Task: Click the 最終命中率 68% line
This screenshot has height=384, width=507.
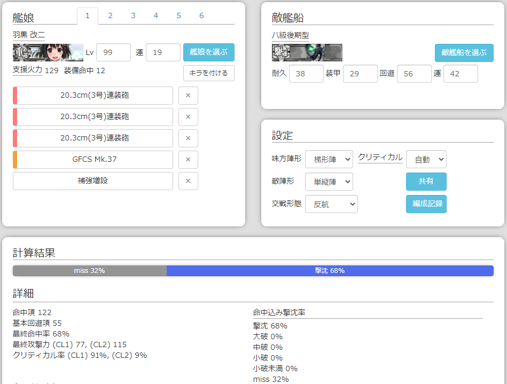Action: pos(41,334)
